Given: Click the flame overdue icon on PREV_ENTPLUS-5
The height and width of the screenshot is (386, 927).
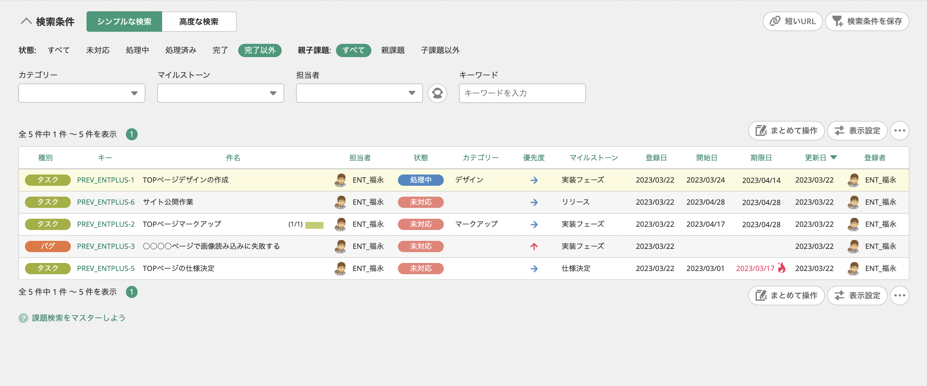Looking at the screenshot, I should tap(782, 268).
